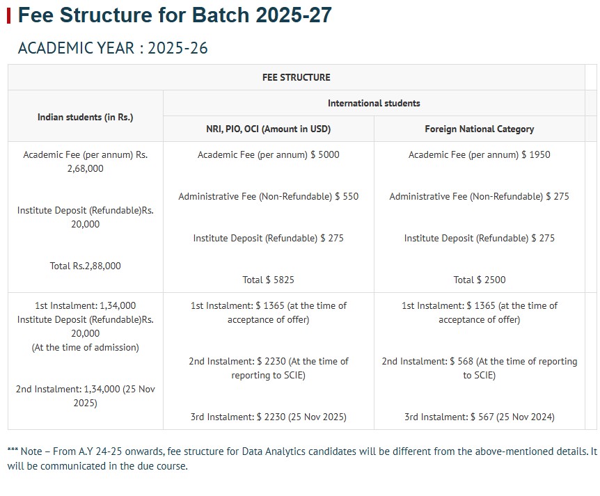Screen dimensions: 600x496
Task: Click the 'Total Rs.2,88,000' text
Action: pyautogui.click(x=85, y=266)
